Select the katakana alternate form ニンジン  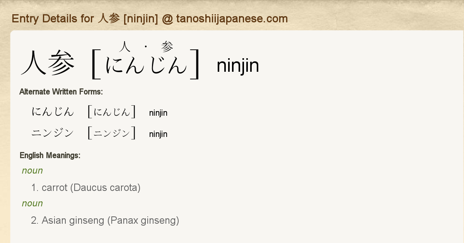(53, 133)
